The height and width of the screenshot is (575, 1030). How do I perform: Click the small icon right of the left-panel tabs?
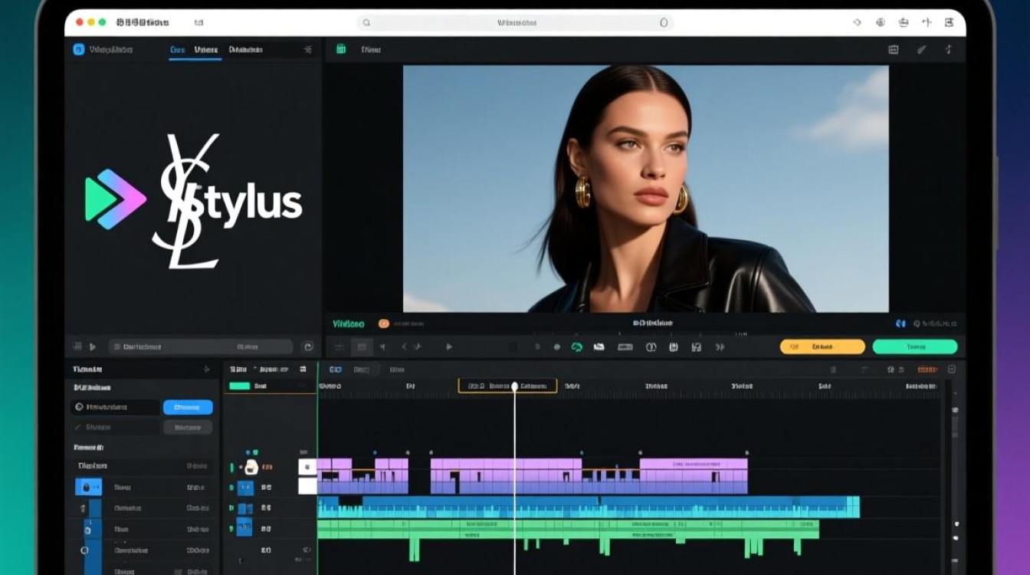(x=307, y=50)
